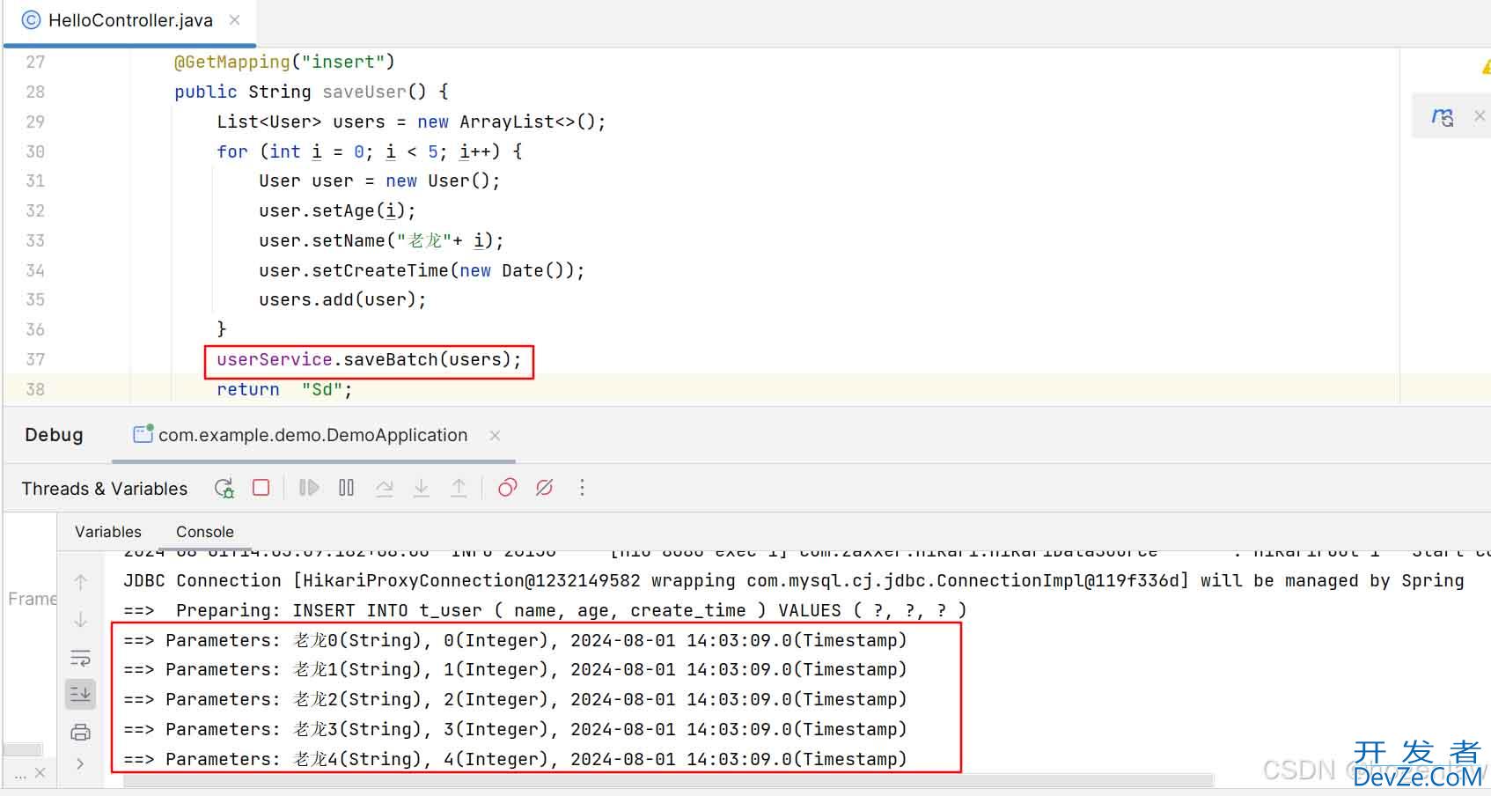Image resolution: width=1491 pixels, height=796 pixels.
Task: Click the Frames panel label
Action: click(32, 599)
